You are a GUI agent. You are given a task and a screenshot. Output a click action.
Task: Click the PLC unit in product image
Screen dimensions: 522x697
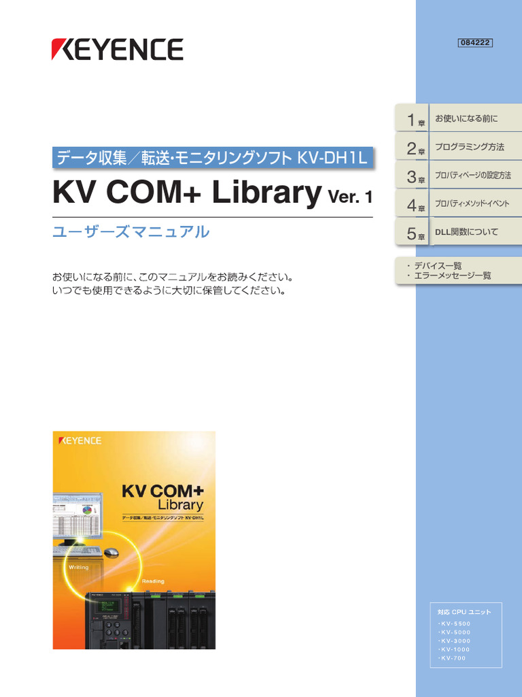click(150, 619)
